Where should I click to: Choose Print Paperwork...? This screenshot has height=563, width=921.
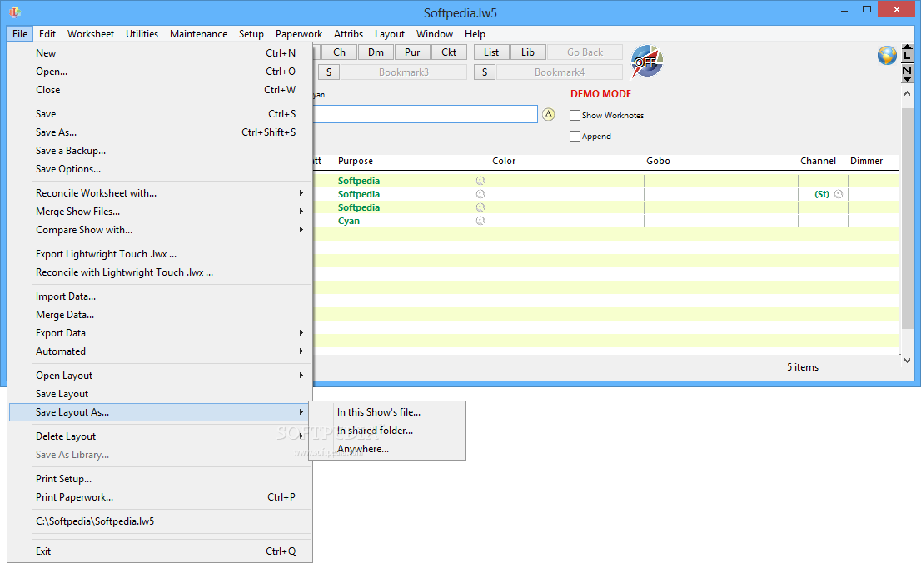pyautogui.click(x=161, y=496)
